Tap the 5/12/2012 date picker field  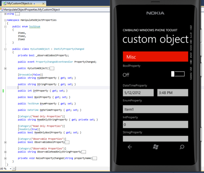pos(138,93)
